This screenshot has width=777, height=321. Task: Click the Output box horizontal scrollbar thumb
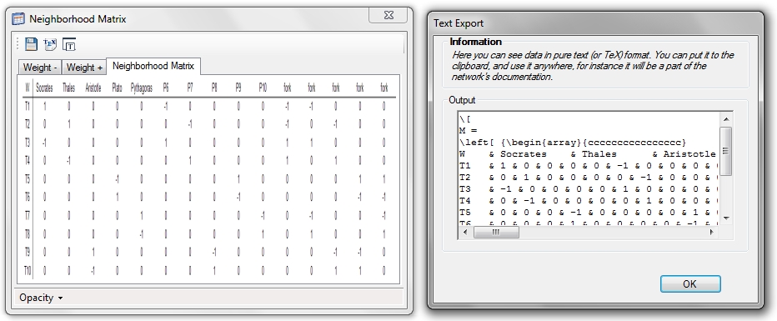click(x=496, y=233)
